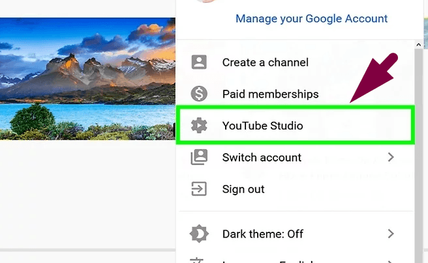The height and width of the screenshot is (263, 428).
Task: Open the Paid memberships menu entry
Action: [296, 94]
